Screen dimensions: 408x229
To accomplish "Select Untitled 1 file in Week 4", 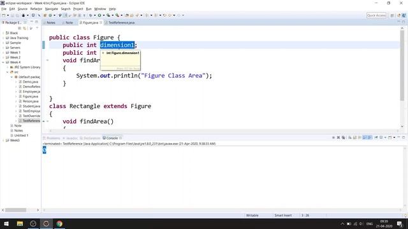I will point(21,135).
